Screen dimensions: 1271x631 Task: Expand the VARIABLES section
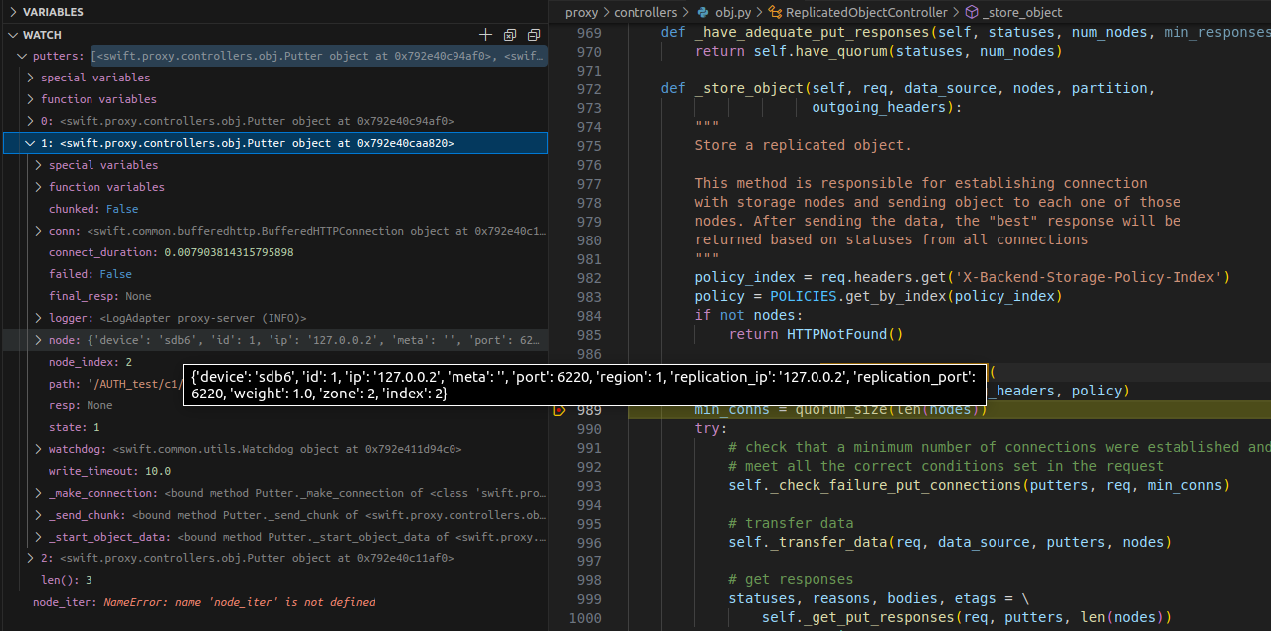(x=12, y=12)
